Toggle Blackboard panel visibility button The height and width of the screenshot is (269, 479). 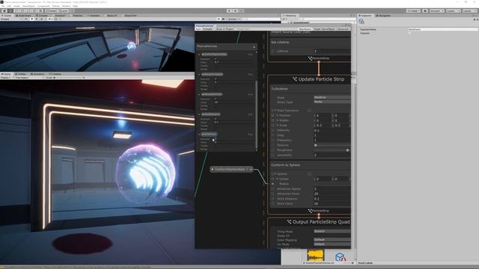click(305, 29)
